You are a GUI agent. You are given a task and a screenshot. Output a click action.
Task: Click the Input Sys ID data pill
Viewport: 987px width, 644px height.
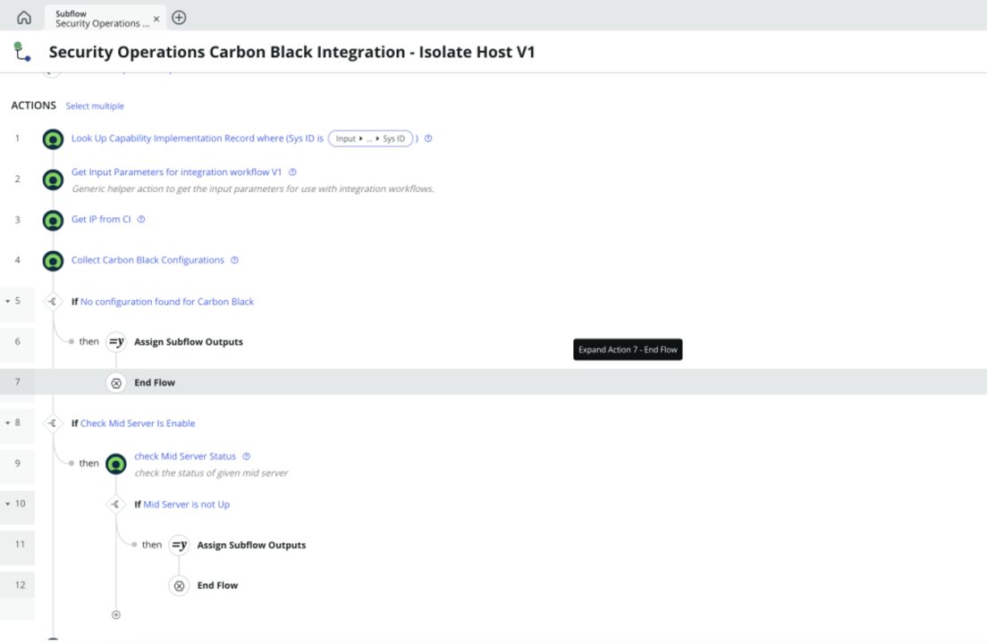coord(370,138)
